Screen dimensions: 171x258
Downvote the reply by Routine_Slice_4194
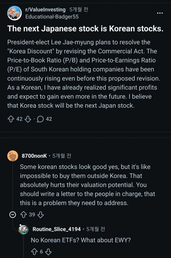coord(48,251)
